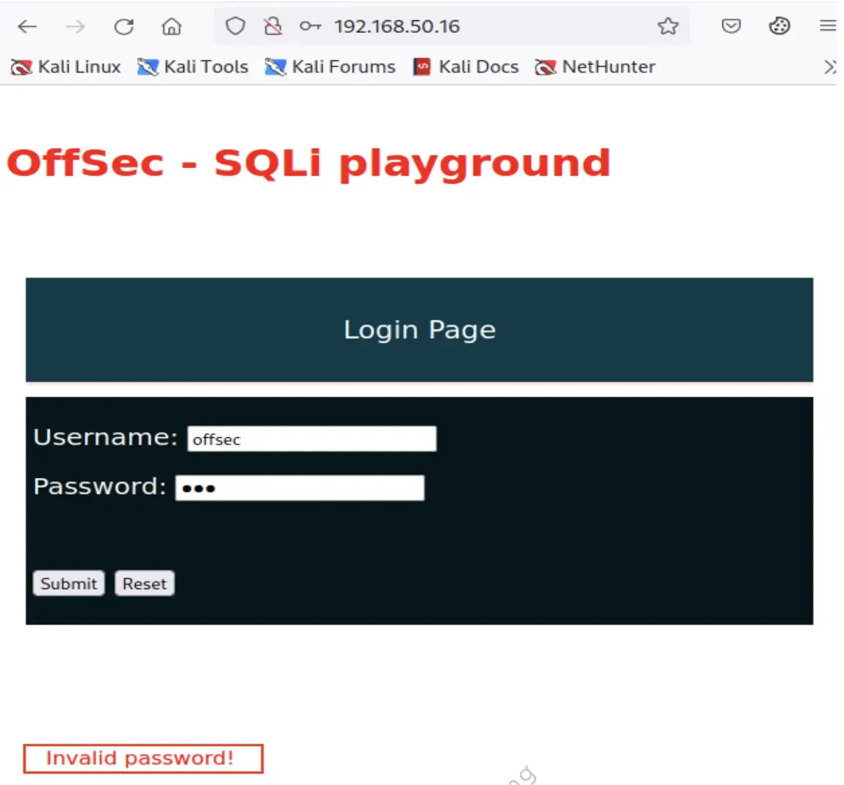
Task: Click the cookie extension icon in toolbar
Action: pyautogui.click(x=779, y=27)
